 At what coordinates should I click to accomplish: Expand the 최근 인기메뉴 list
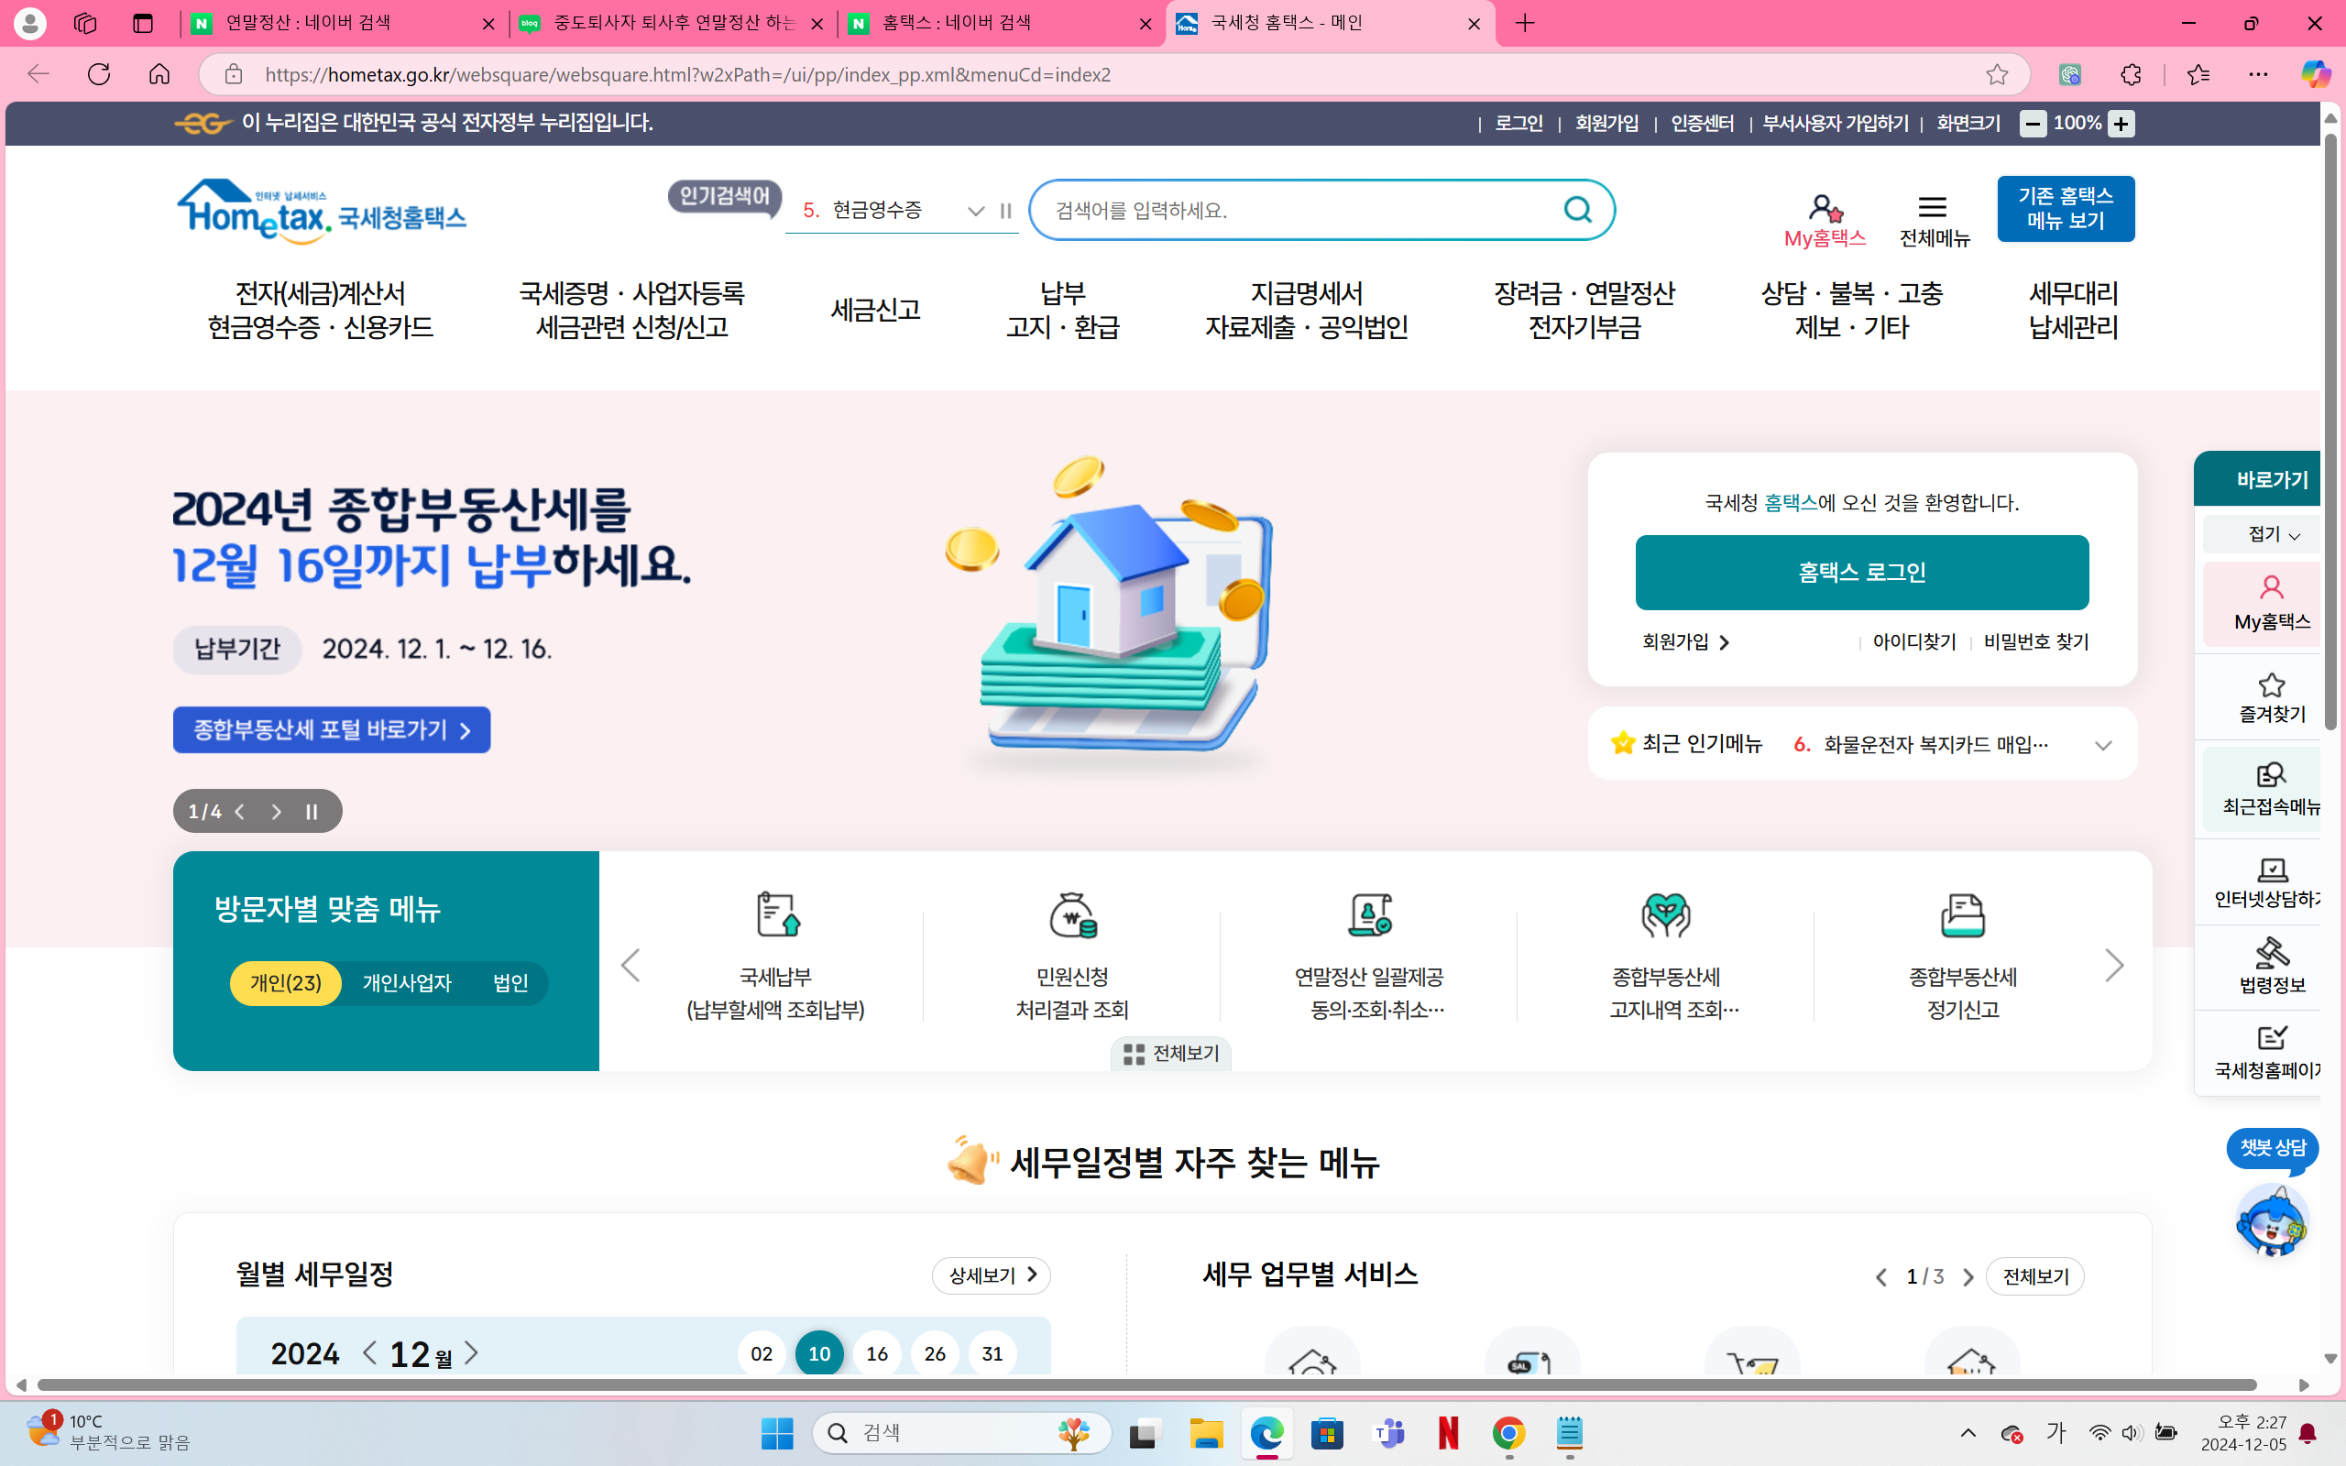coord(2101,745)
